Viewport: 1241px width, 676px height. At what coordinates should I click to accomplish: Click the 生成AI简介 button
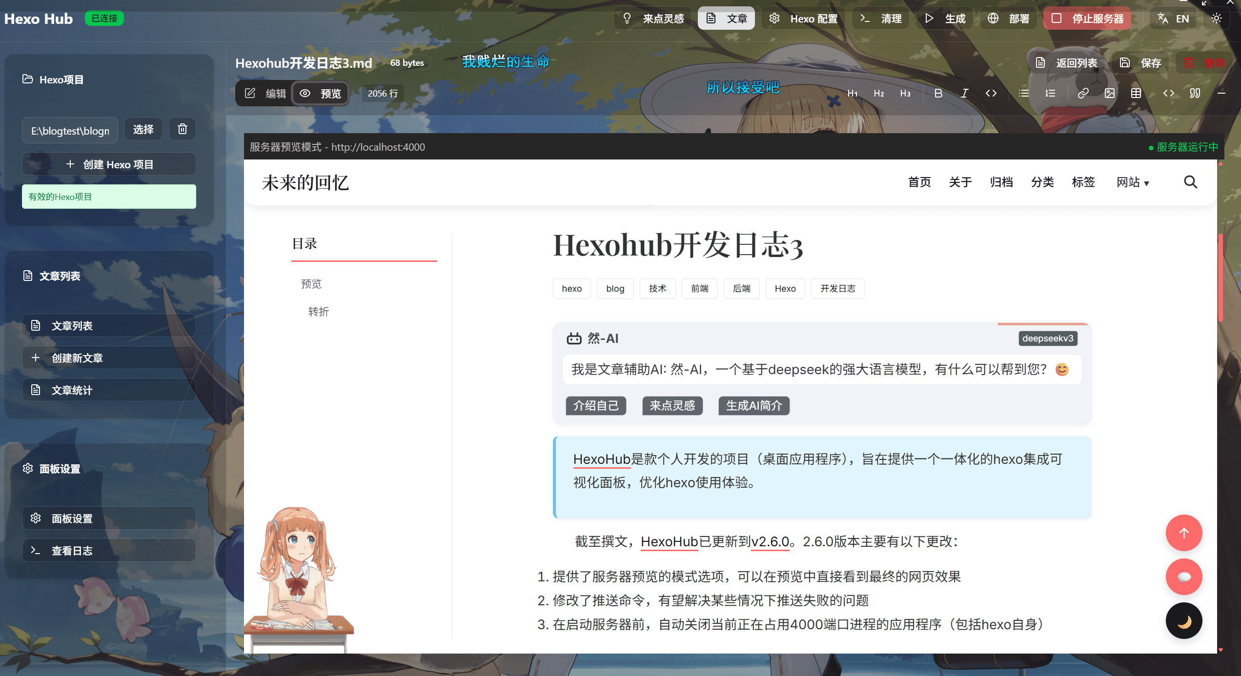pos(753,405)
